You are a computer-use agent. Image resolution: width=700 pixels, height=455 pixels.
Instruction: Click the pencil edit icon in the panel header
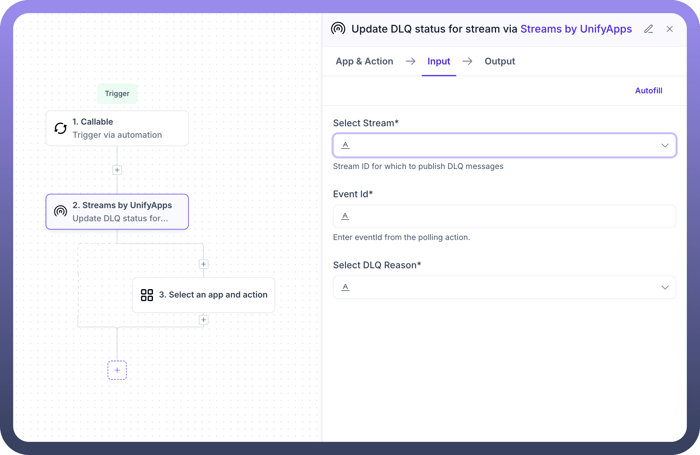point(648,29)
